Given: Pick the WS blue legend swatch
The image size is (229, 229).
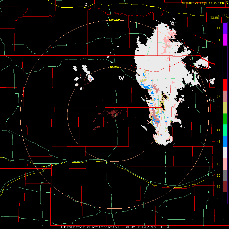Looking at the screenshot, I should (x=225, y=141).
